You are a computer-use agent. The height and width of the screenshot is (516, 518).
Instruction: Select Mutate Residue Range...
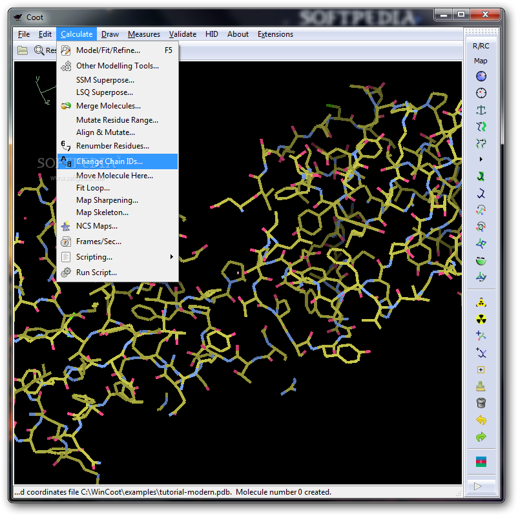[118, 120]
